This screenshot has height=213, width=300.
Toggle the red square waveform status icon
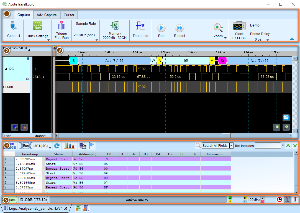coord(288,199)
